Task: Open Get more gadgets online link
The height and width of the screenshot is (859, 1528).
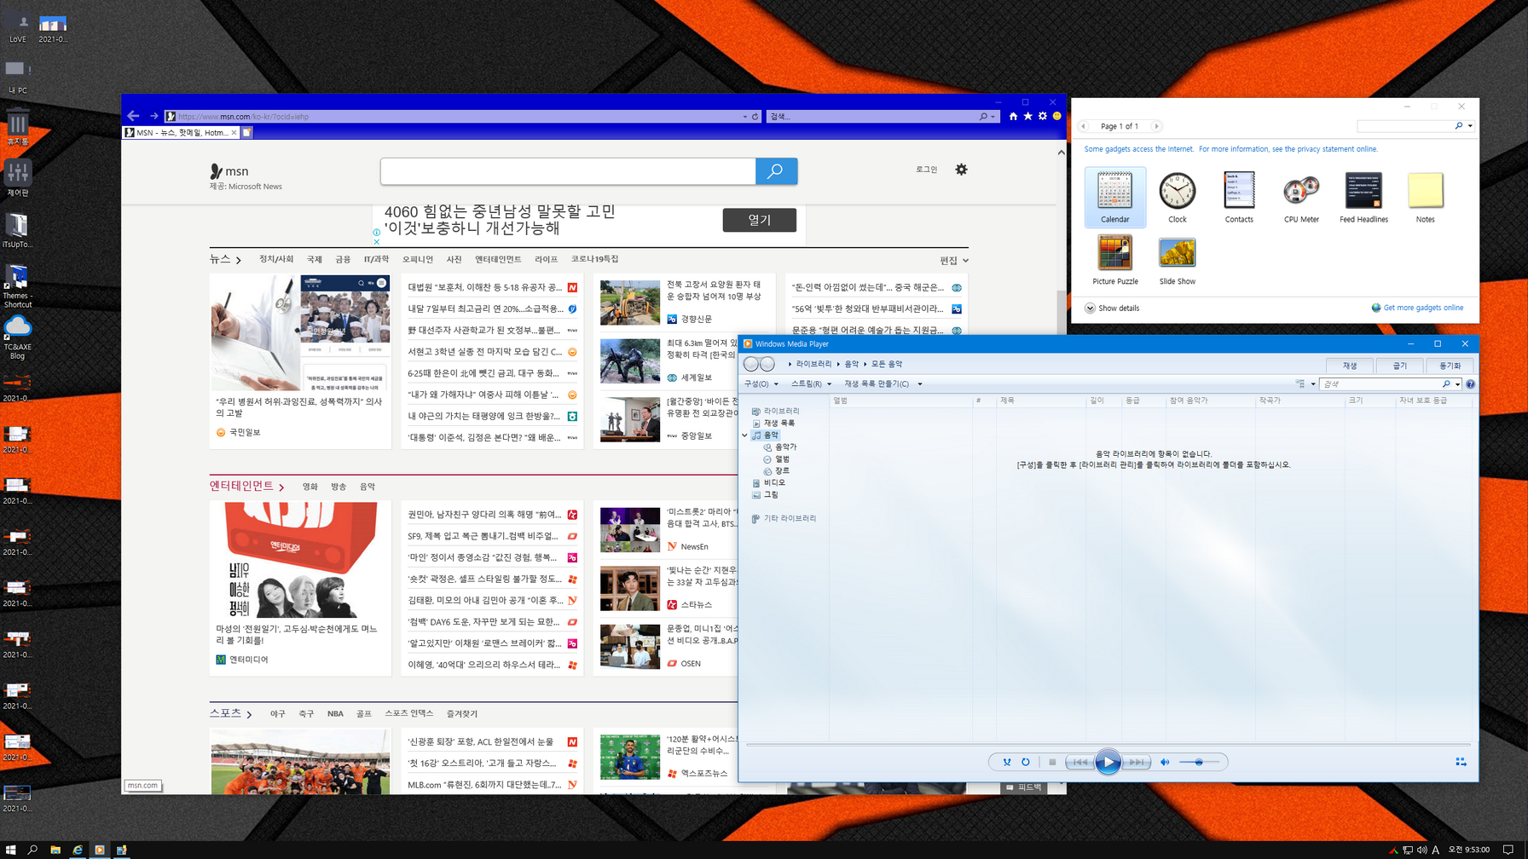Action: click(1417, 308)
